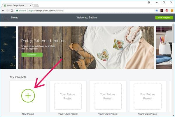
Task: Minimize the browser window
Action: [157, 2]
